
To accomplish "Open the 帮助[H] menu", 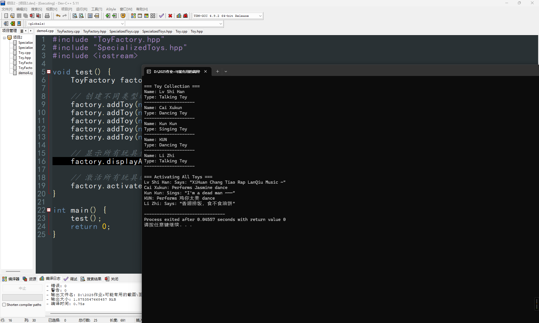I will (x=142, y=9).
